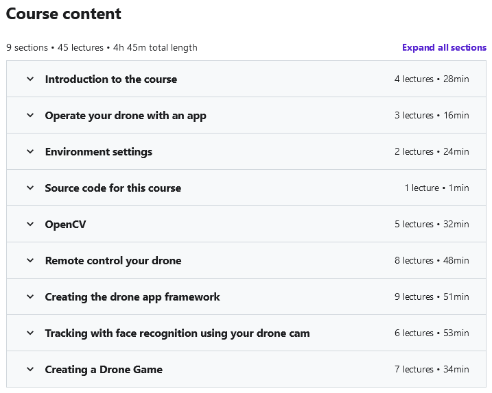Expand chevron beside Environment settings
This screenshot has height=393, width=492.
pos(30,151)
